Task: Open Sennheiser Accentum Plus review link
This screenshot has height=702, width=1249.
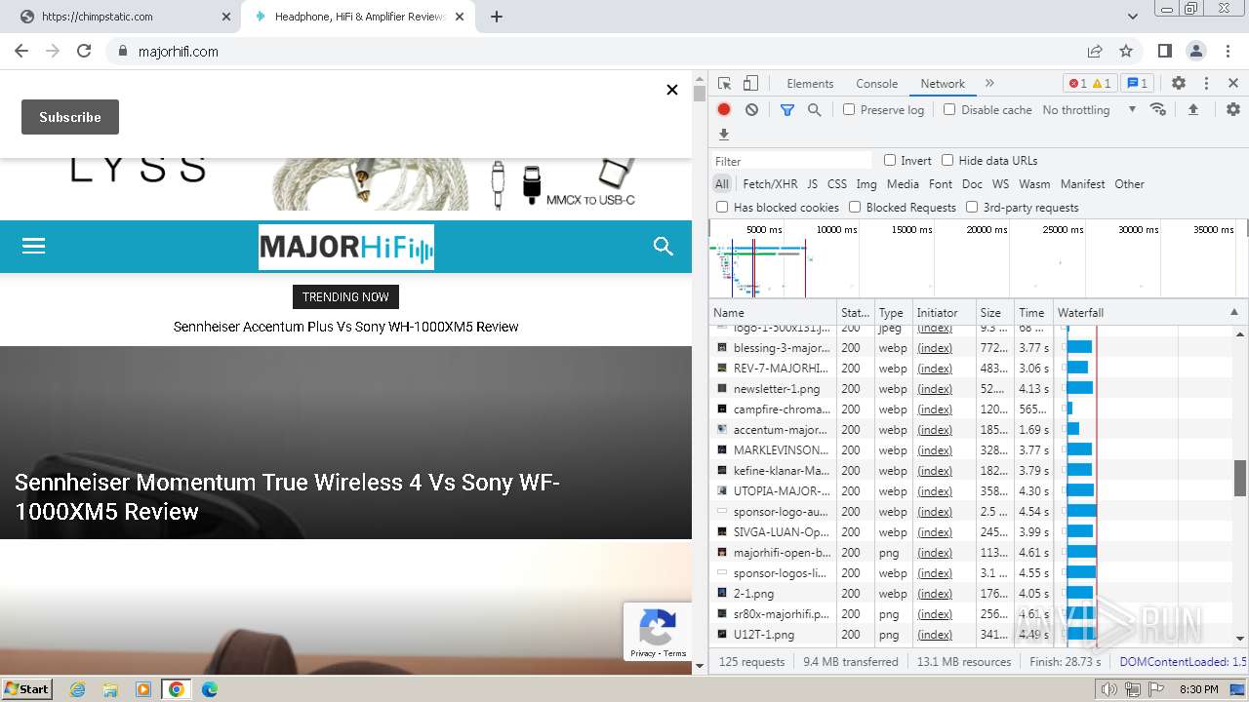Action: tap(345, 327)
